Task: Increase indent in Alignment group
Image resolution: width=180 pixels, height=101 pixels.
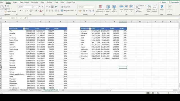Action: [58, 11]
